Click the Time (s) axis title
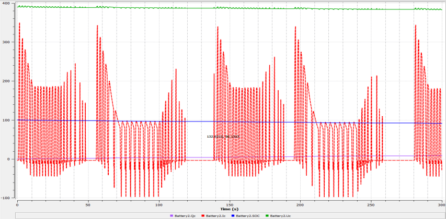This screenshot has width=446, height=219. [x=230, y=209]
